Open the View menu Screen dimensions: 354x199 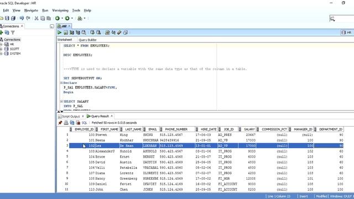[x=16, y=11]
